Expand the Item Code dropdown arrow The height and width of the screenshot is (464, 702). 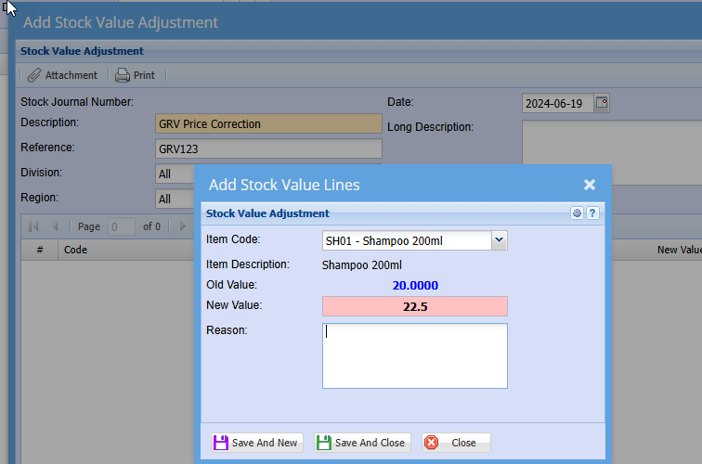click(x=499, y=240)
